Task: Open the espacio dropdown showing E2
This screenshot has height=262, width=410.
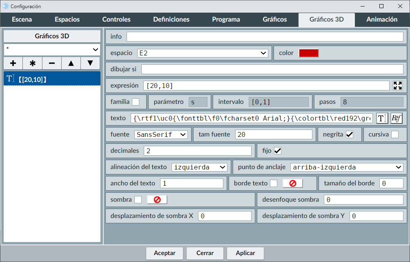Action: point(203,53)
